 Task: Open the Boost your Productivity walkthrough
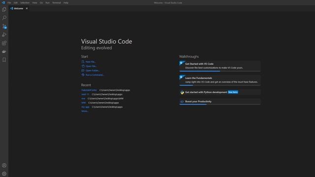(220, 102)
